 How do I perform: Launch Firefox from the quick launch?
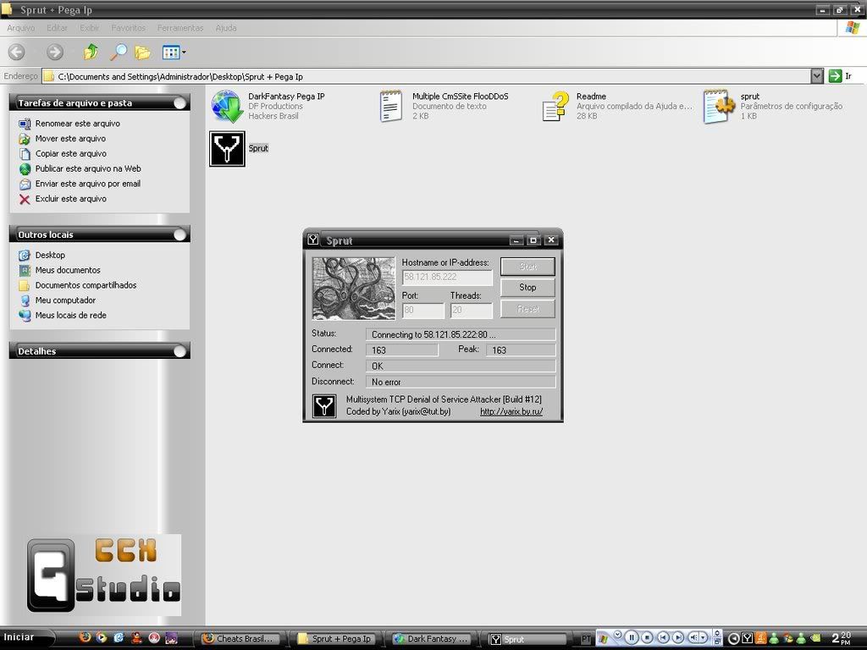coord(85,637)
